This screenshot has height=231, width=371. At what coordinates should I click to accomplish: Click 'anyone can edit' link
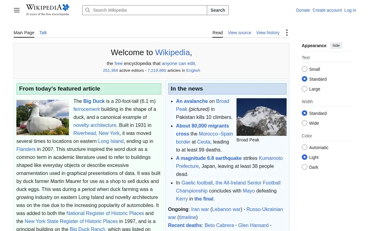(178, 63)
